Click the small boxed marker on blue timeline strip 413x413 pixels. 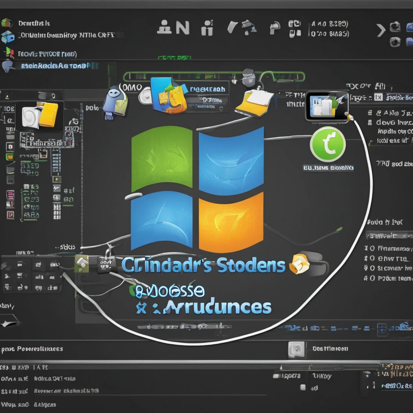(382, 329)
